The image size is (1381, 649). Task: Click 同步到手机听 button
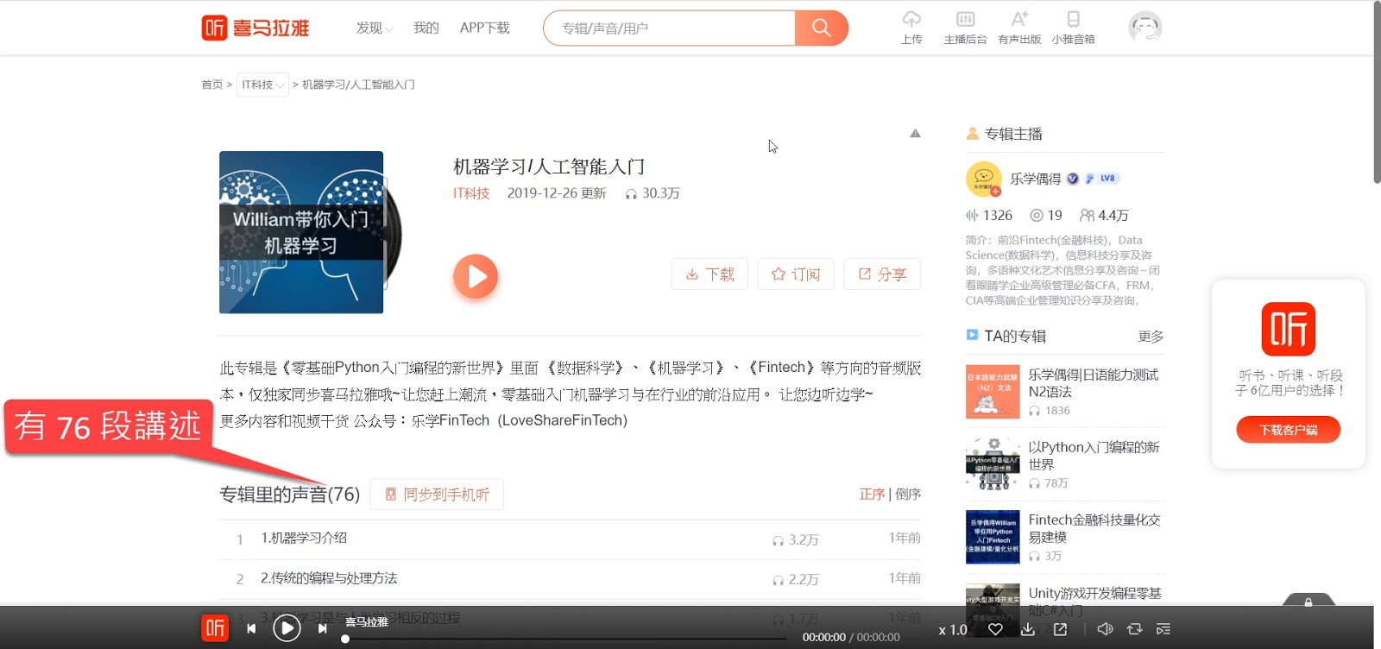pyautogui.click(x=437, y=495)
